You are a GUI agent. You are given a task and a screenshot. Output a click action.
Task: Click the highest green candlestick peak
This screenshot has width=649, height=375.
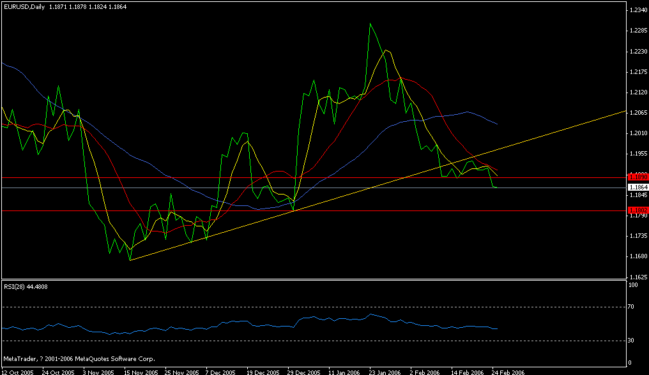(370, 24)
